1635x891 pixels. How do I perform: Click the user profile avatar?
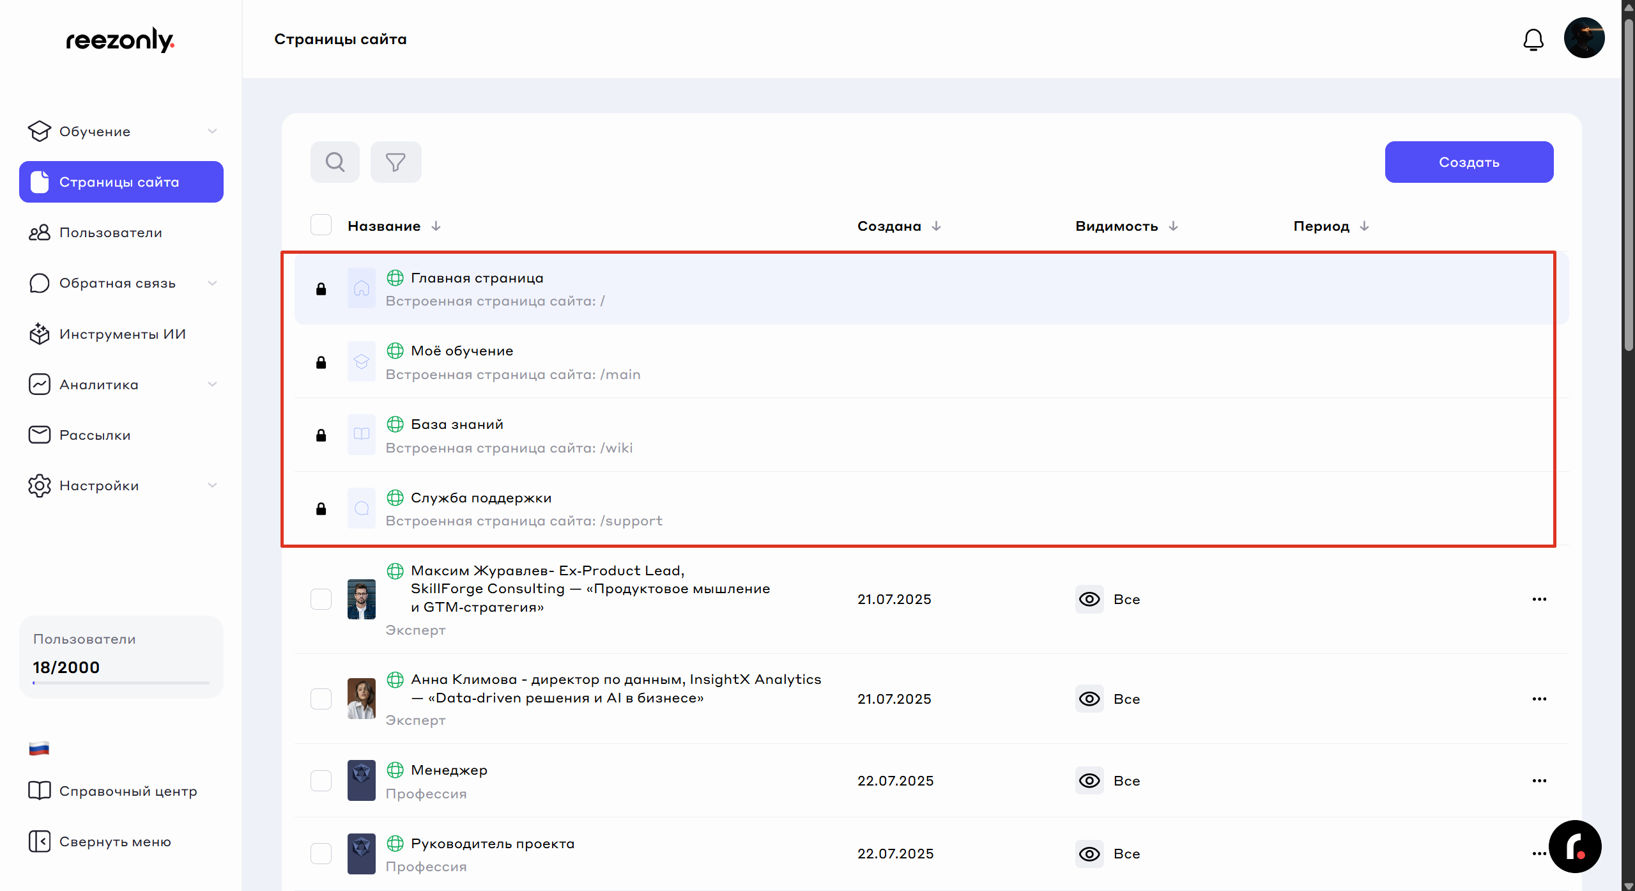coord(1583,38)
